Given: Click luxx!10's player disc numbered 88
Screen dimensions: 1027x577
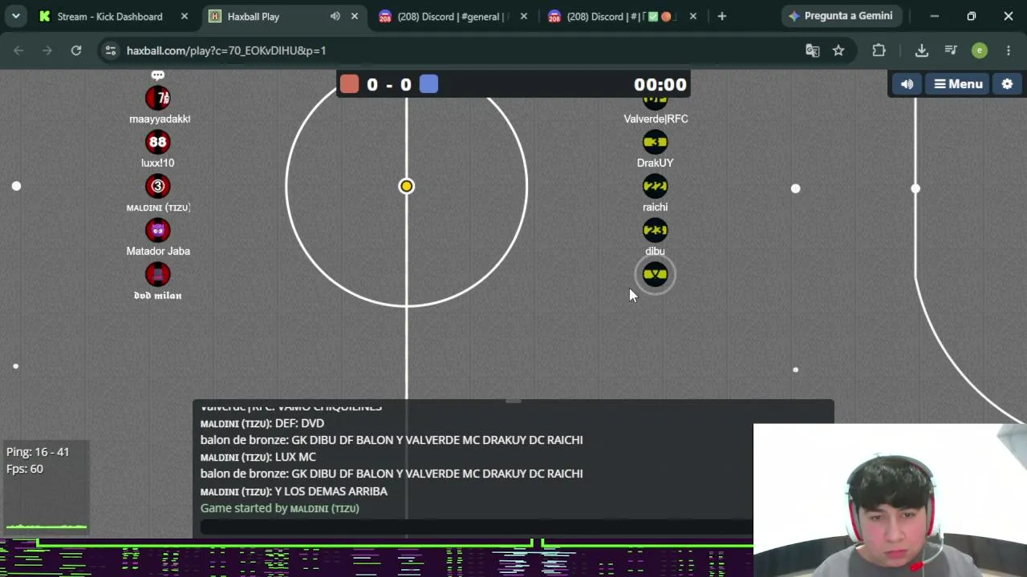Looking at the screenshot, I should tap(158, 143).
